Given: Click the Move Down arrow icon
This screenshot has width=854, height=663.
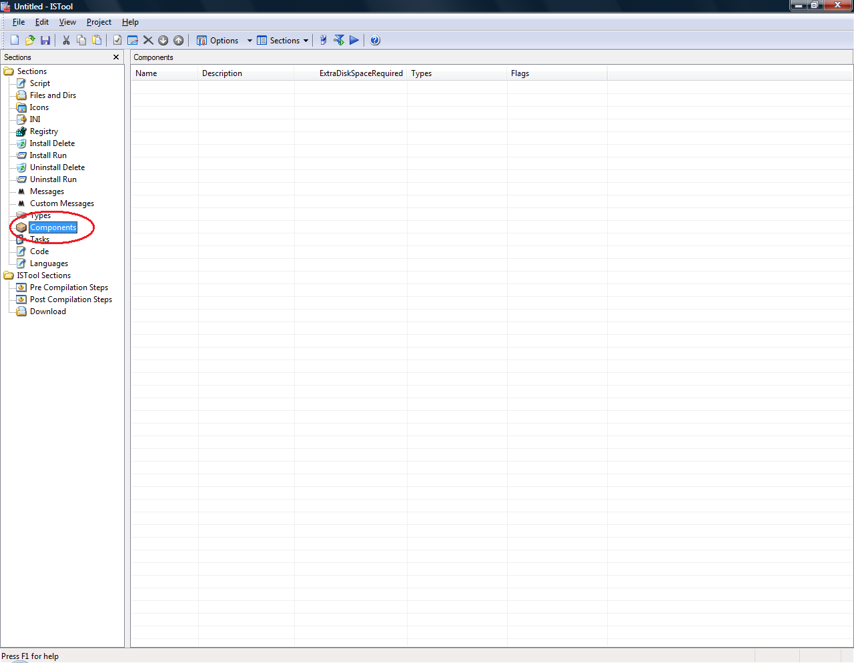Looking at the screenshot, I should pos(163,40).
